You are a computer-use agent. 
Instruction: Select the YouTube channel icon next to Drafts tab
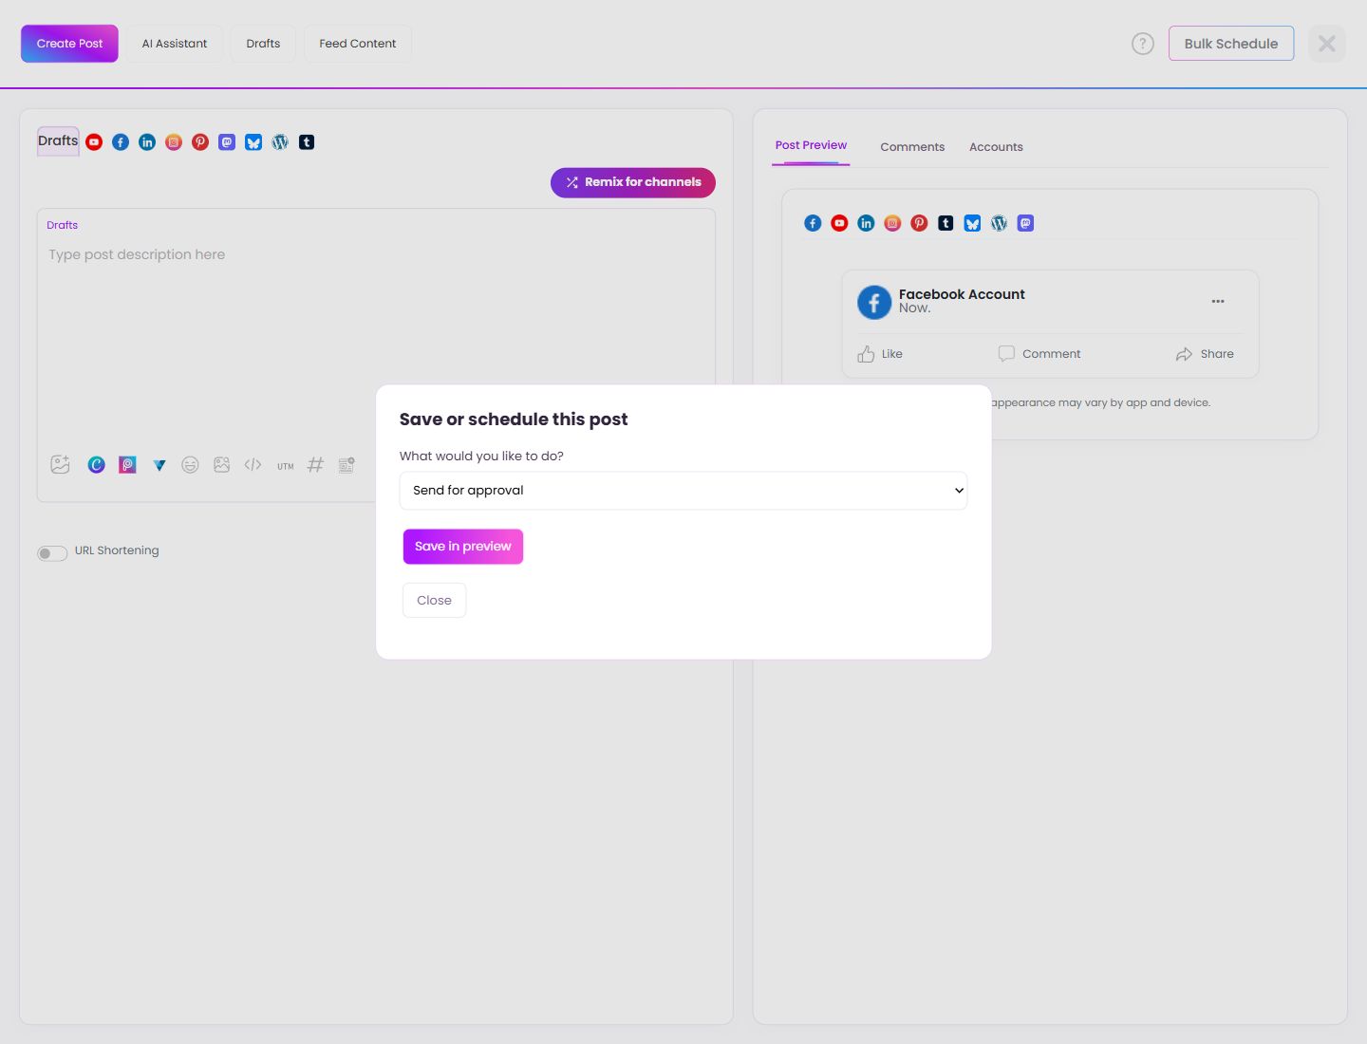[94, 142]
